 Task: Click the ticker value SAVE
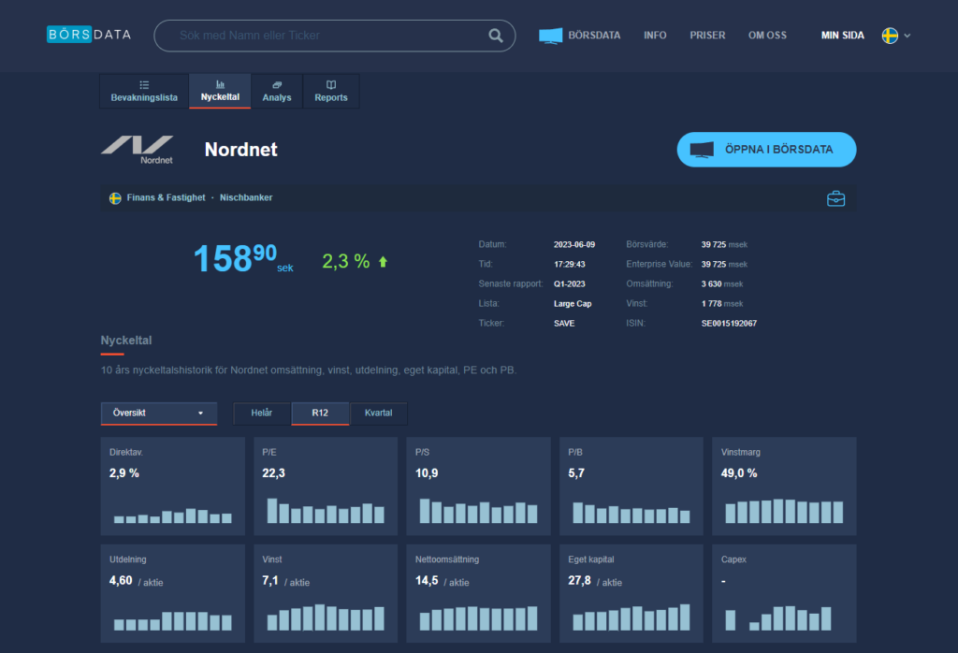coord(564,323)
